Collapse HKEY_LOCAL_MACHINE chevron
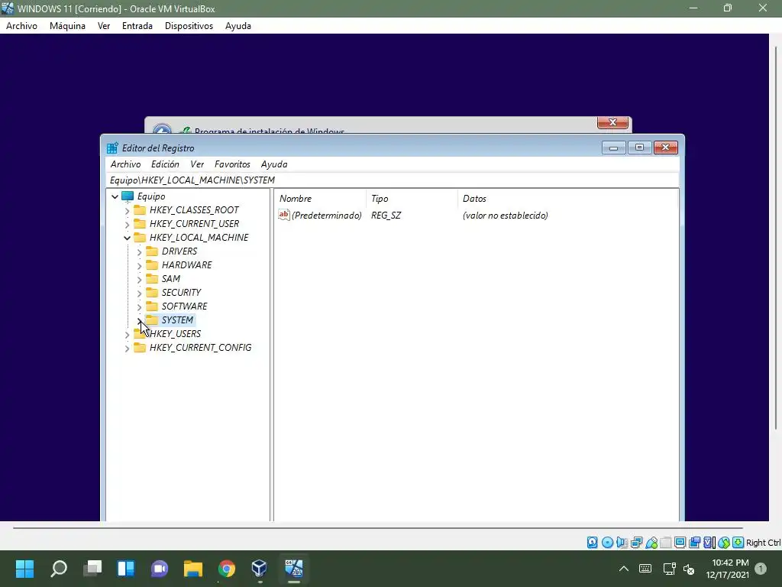 point(127,238)
